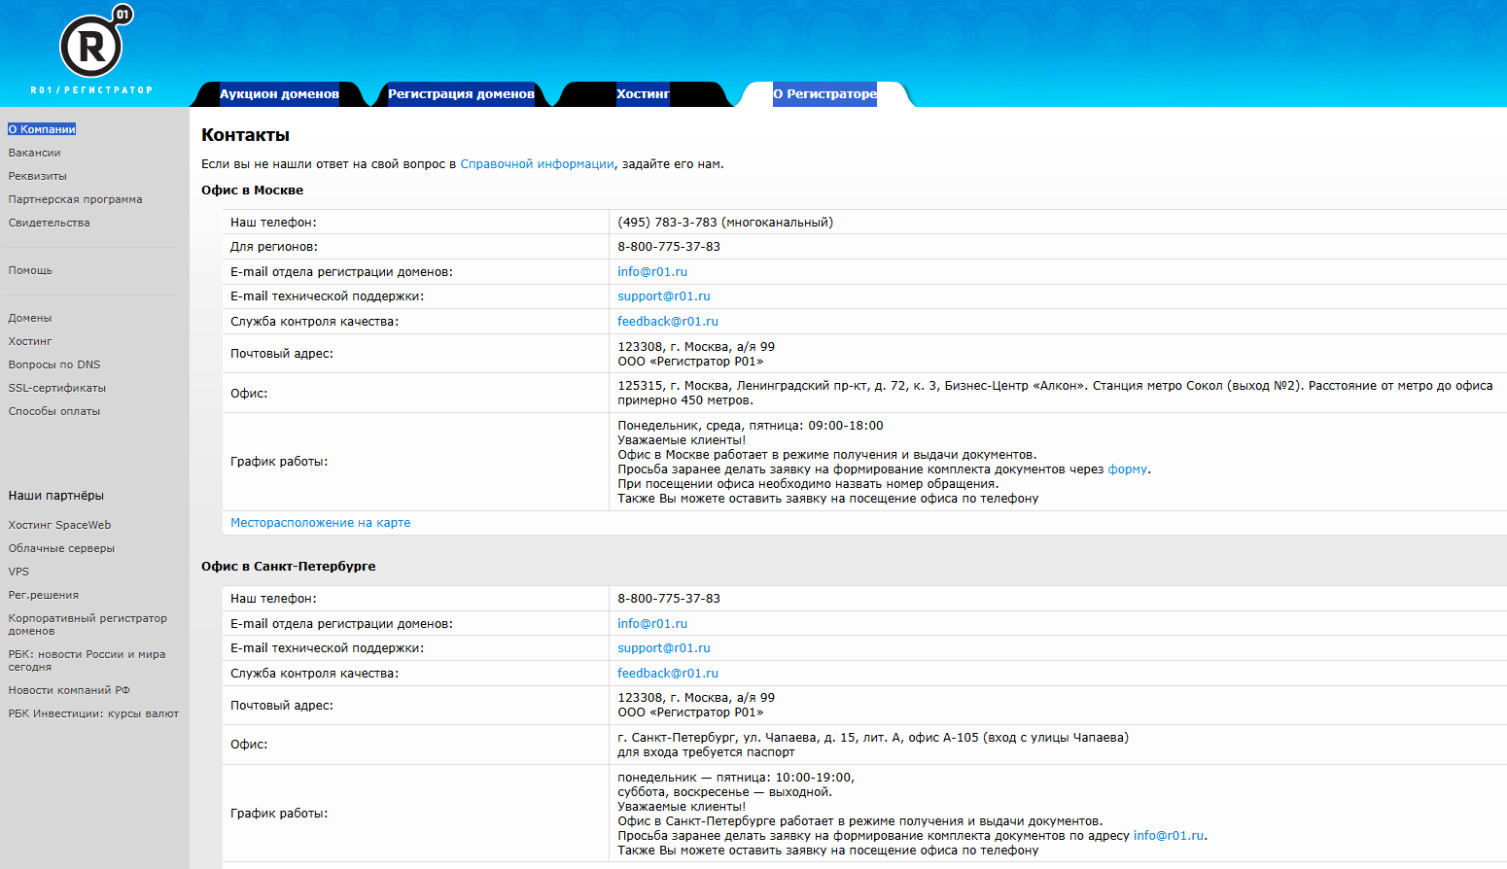Open Вакансии sidebar link
This screenshot has width=1507, height=869.
click(35, 153)
